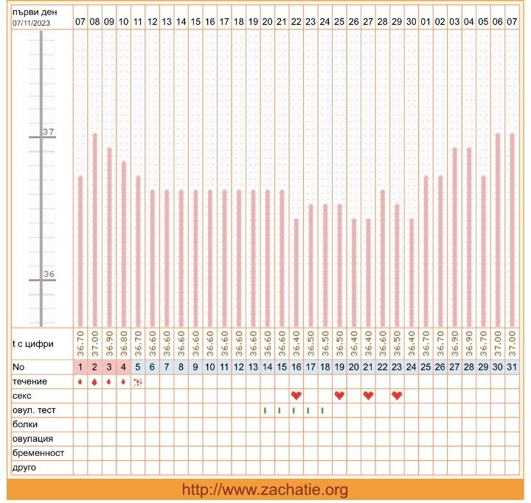Select the heart icon on cycle day 21
Viewport: 531px width, 503px height.
[368, 395]
